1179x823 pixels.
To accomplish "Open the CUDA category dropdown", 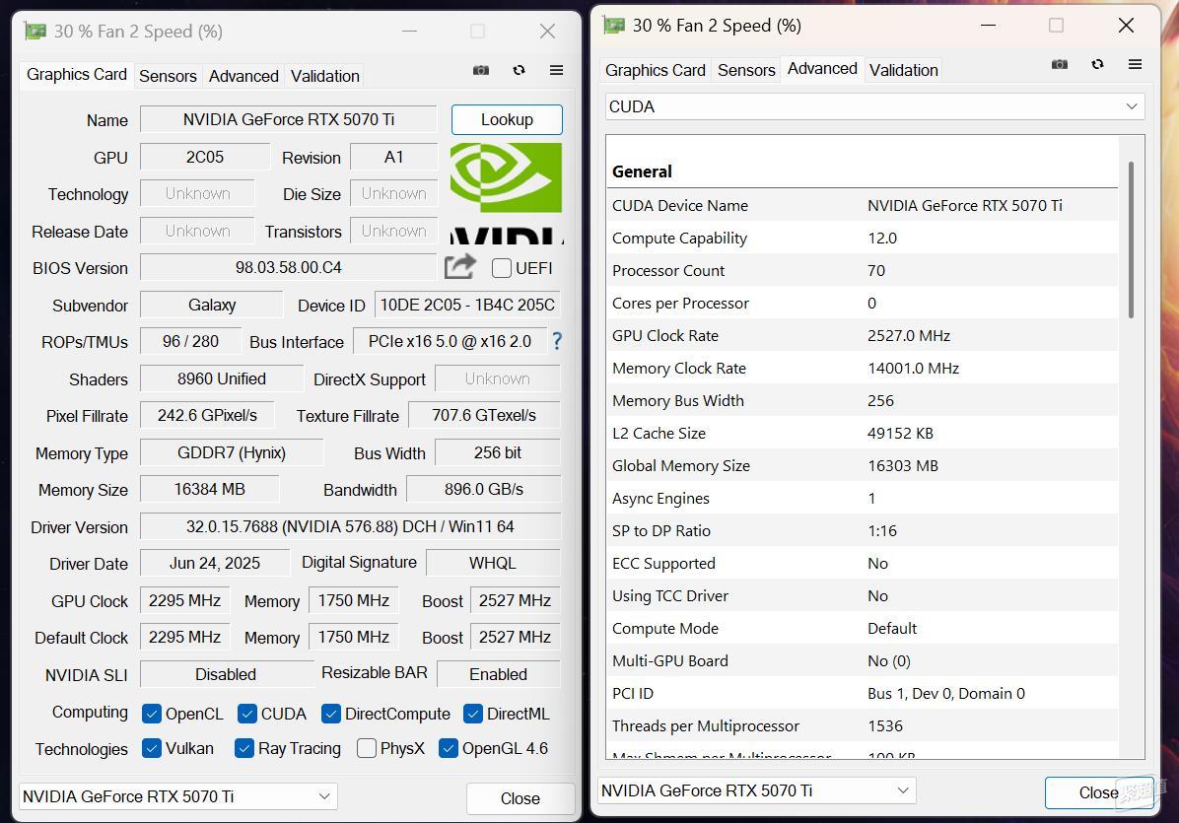I will [x=874, y=106].
